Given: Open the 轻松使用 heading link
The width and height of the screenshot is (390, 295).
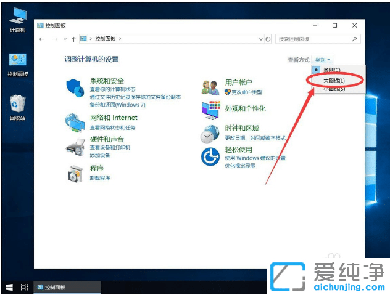Looking at the screenshot, I should [239, 150].
